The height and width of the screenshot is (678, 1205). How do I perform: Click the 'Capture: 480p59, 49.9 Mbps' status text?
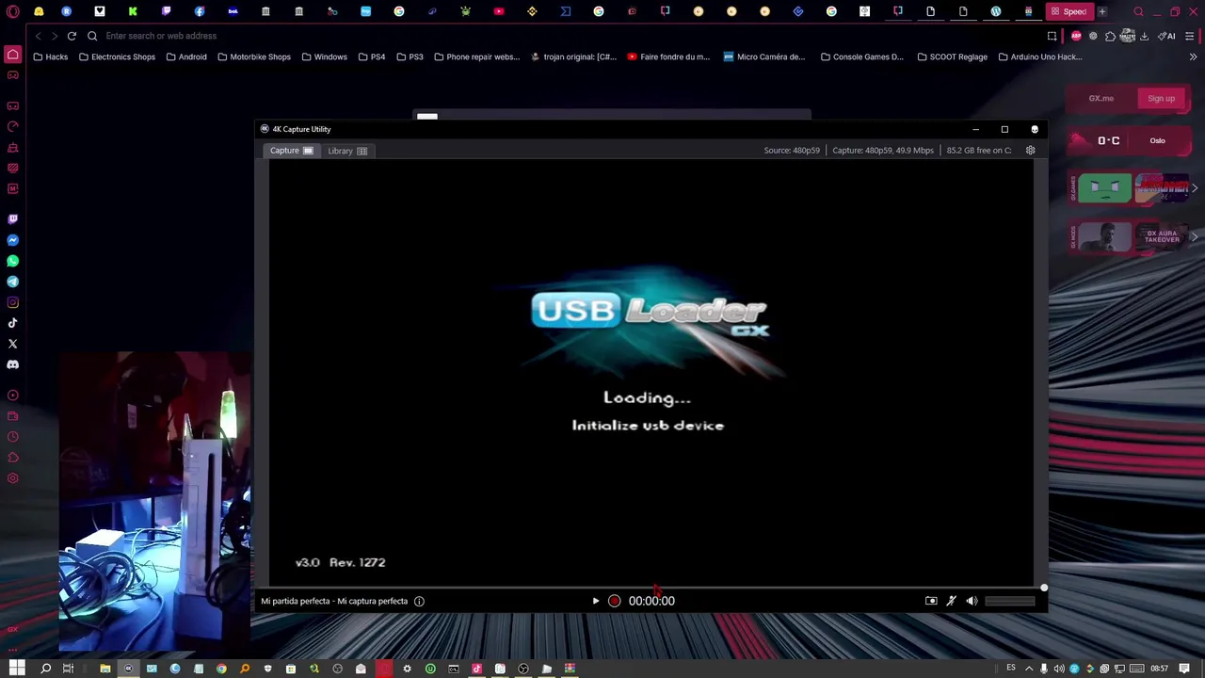883,151
